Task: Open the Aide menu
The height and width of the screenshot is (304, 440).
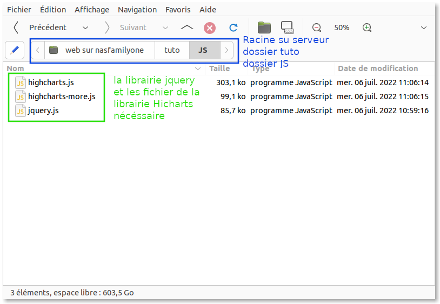Action: [208, 10]
